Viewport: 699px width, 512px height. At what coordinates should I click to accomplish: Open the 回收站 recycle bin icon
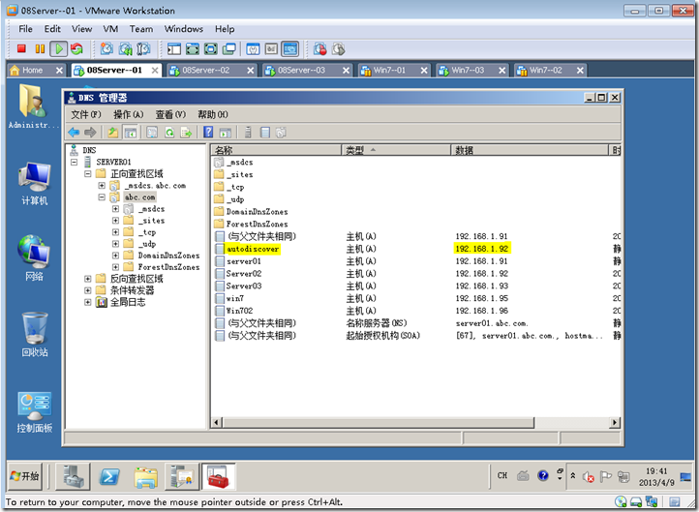[x=35, y=334]
